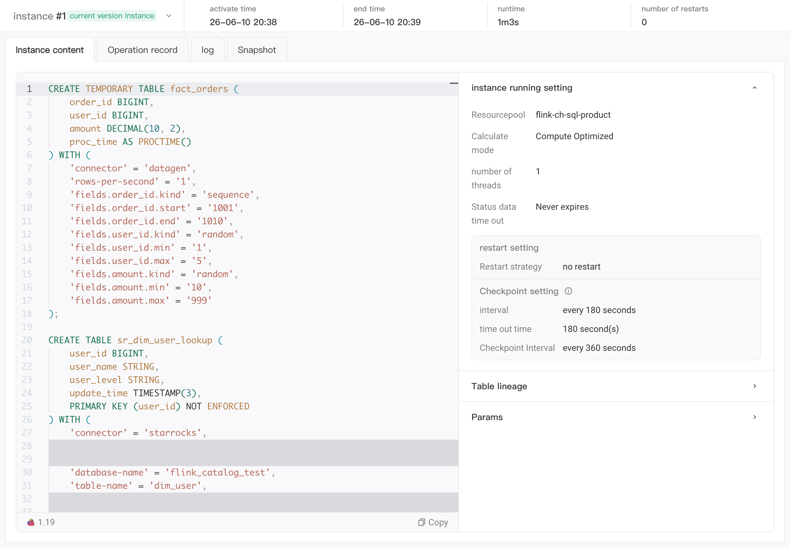Click the 'connector' = 'starrocks' line
Viewport: 790px width, 548px height.
pos(138,433)
